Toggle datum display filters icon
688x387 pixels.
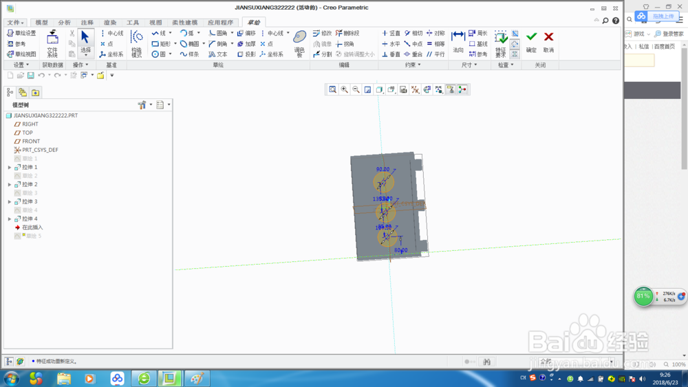[x=415, y=90]
